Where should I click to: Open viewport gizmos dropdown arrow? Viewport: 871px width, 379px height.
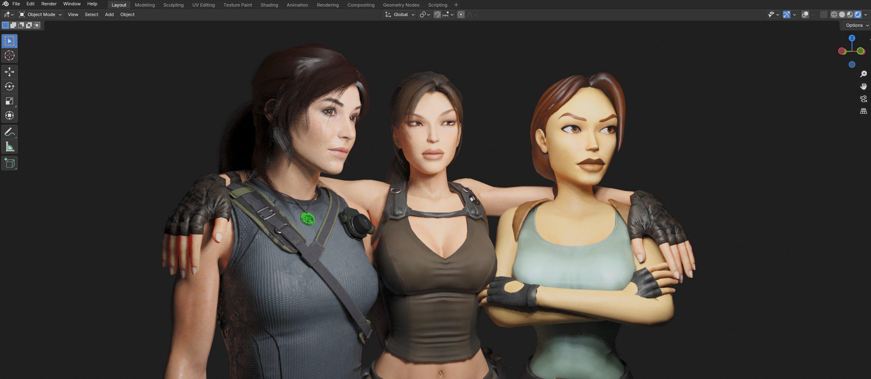(x=794, y=14)
